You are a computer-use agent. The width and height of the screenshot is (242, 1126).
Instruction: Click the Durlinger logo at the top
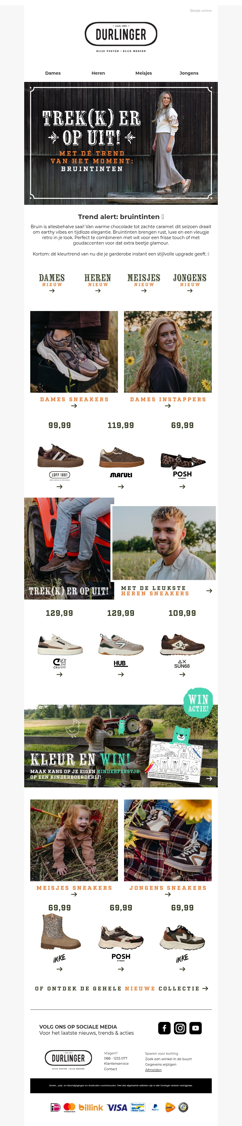click(x=121, y=35)
